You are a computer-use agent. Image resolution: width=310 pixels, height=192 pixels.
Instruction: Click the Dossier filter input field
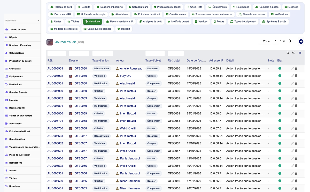point(79,53)
